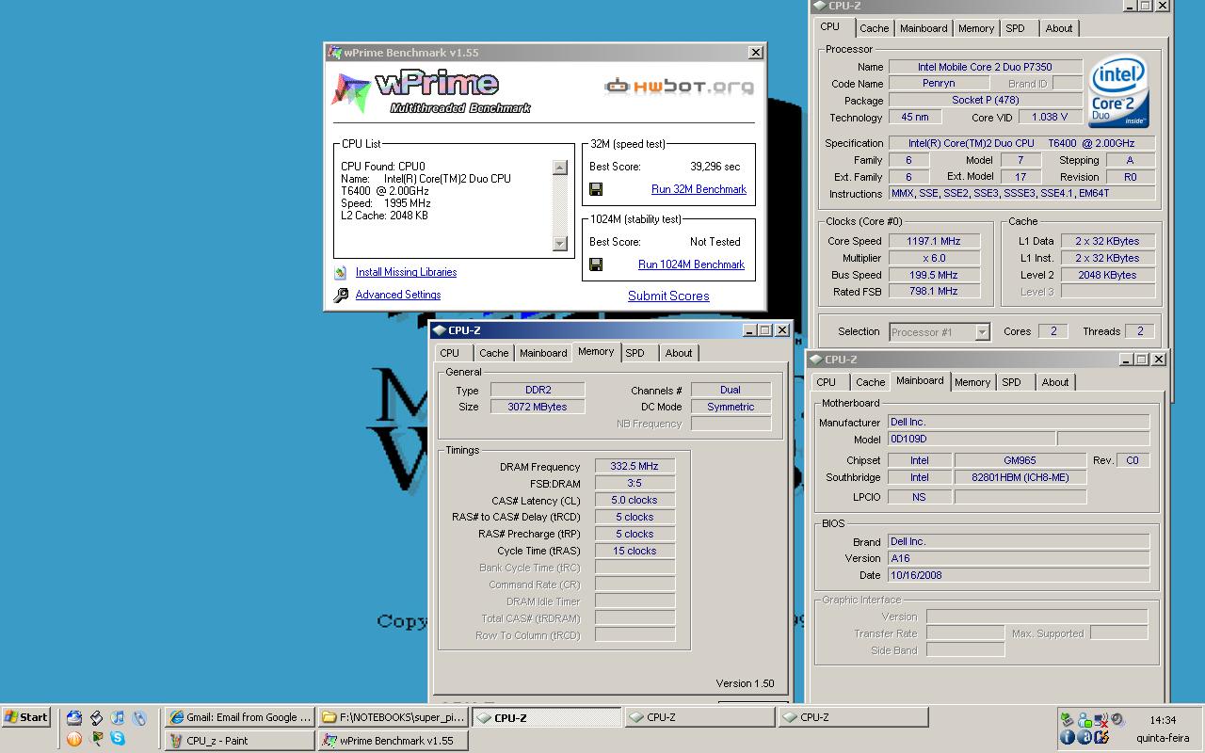Click the key icon beside Advanced Settings
The width and height of the screenshot is (1205, 753).
click(340, 296)
